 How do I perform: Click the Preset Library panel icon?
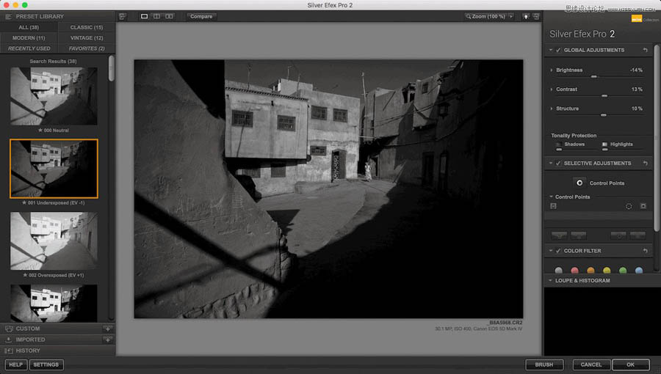(8, 16)
